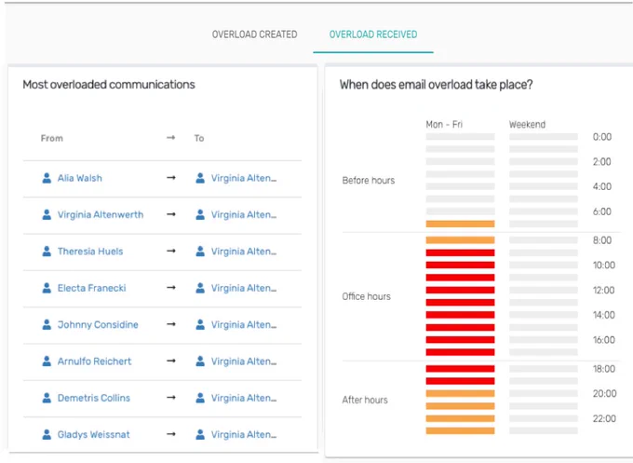
Task: Select the Overload Received tab
Action: 373,34
